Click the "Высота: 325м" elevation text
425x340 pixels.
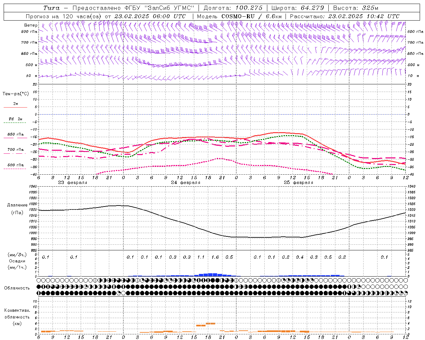coord(356,8)
